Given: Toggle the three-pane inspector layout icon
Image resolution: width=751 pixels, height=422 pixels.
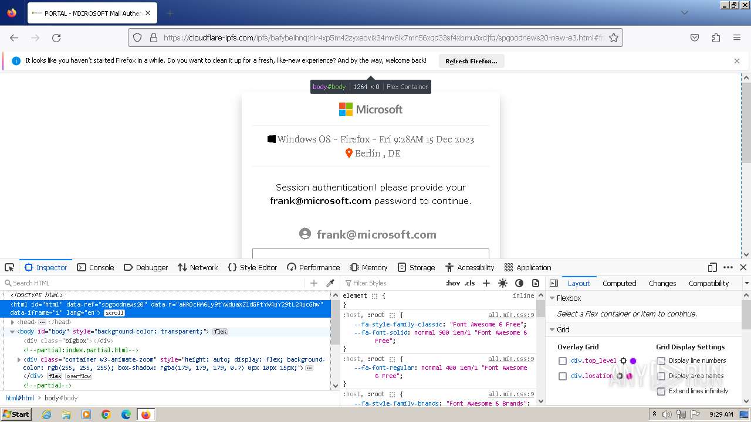Looking at the screenshot, I should point(554,283).
